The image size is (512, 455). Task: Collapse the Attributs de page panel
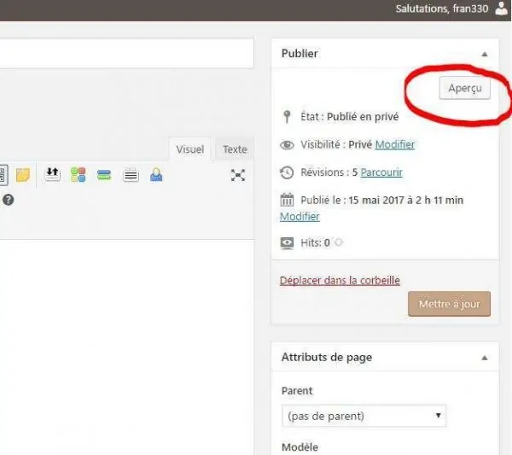point(485,358)
